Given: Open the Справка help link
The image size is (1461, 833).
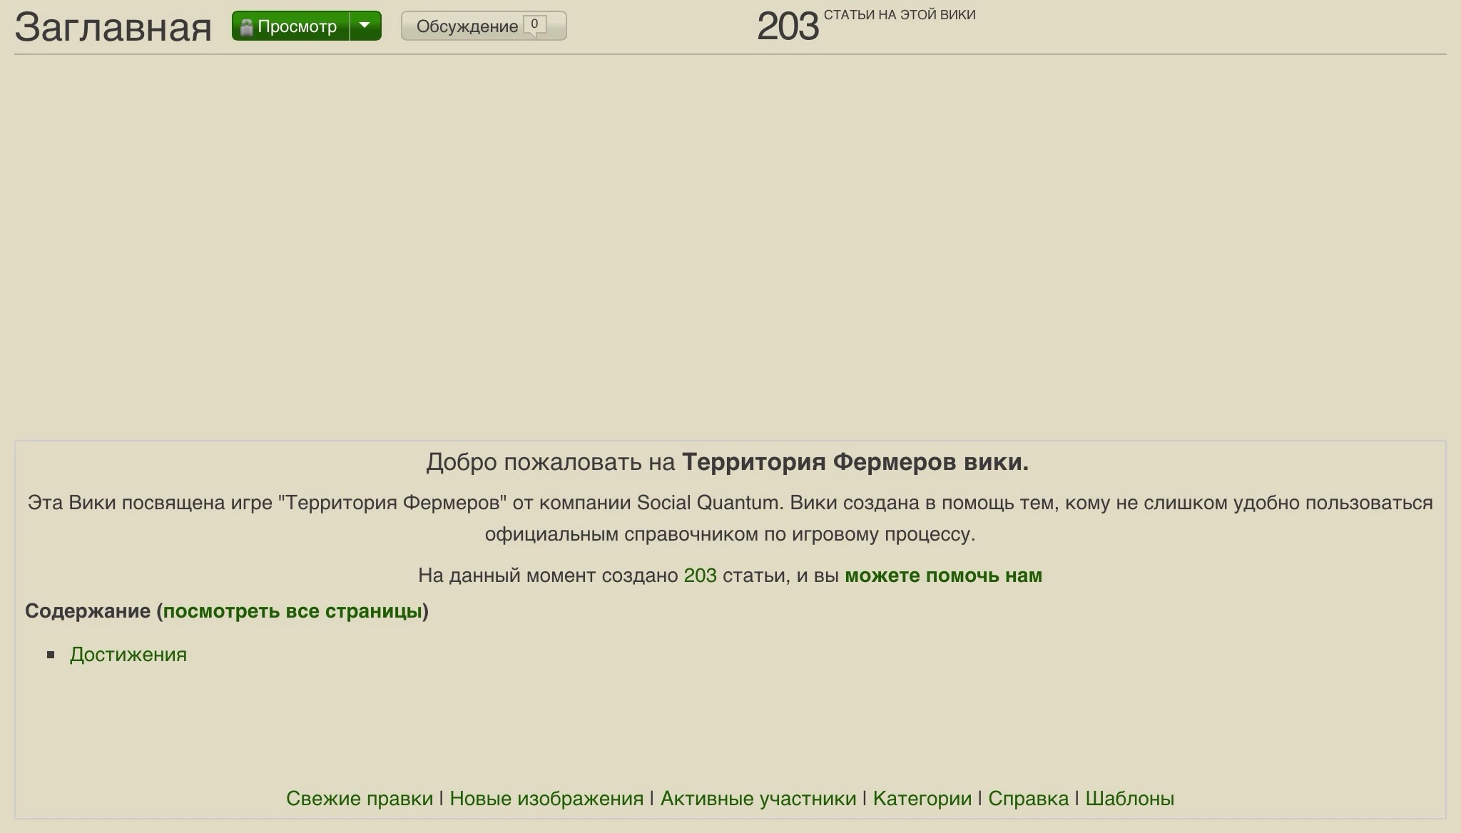Looking at the screenshot, I should [x=1028, y=799].
